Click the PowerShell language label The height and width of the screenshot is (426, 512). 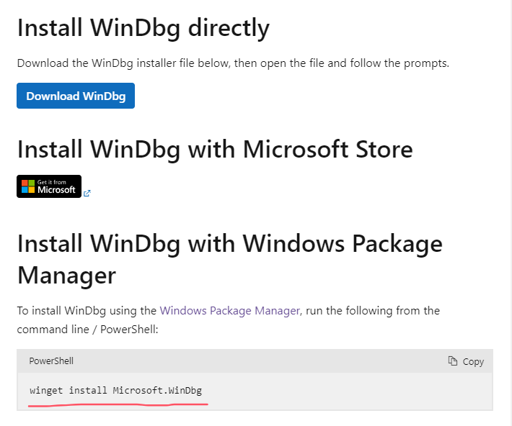point(51,361)
